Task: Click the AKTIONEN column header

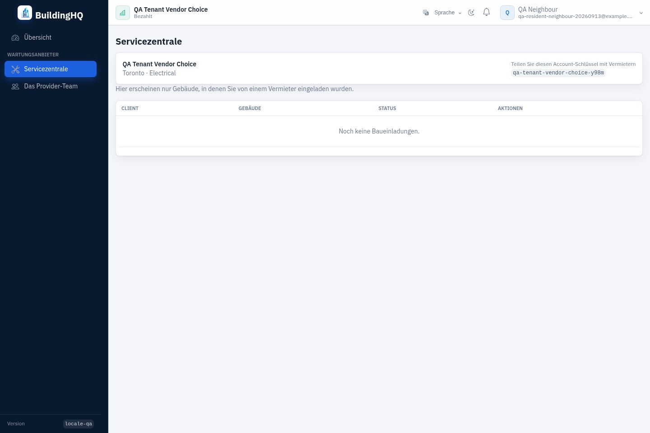Action: (x=510, y=108)
